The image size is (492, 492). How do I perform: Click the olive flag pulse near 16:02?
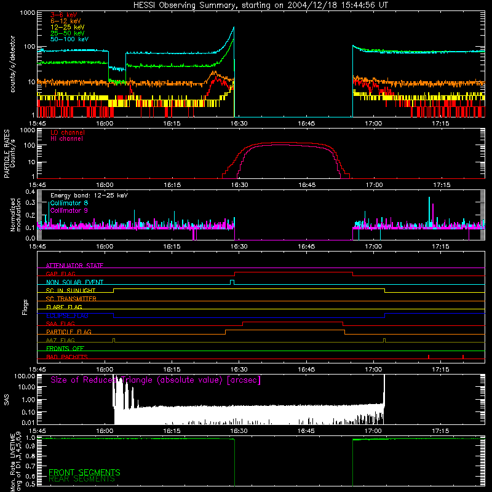point(114,340)
